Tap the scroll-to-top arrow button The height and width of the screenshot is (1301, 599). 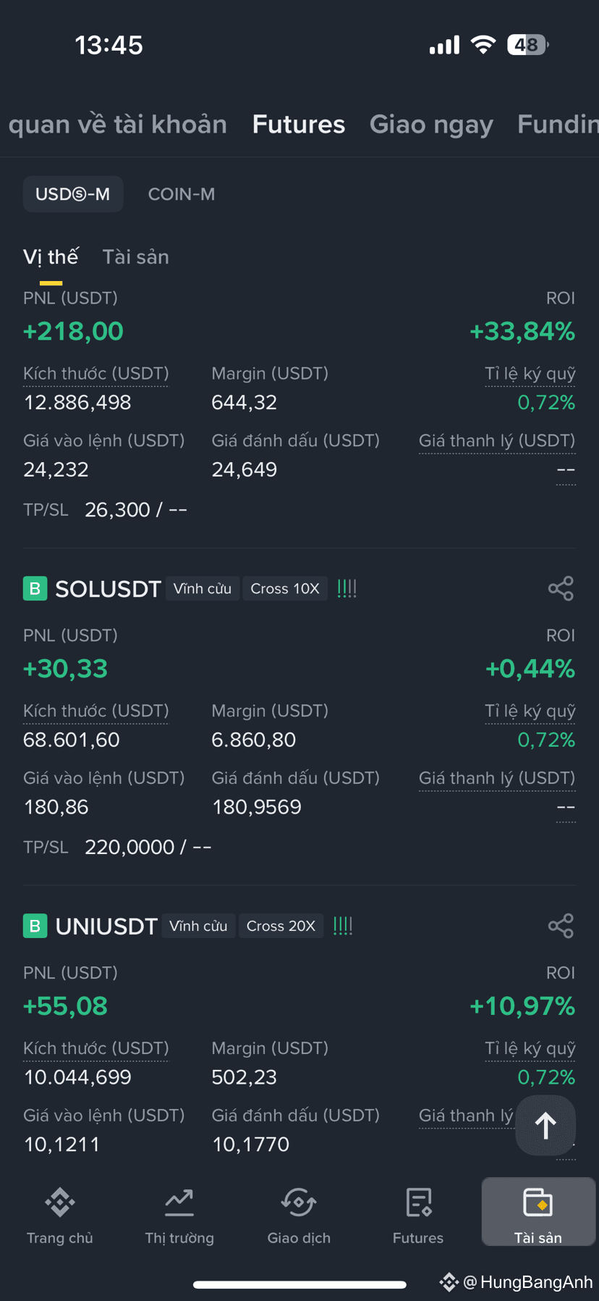pyautogui.click(x=545, y=1126)
